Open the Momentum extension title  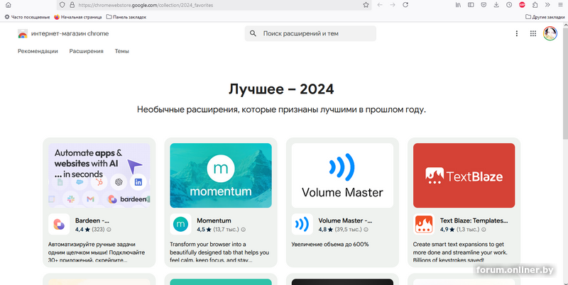coord(214,220)
